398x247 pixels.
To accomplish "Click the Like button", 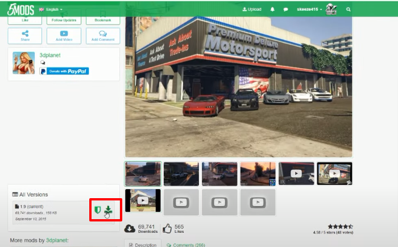I will (x=25, y=20).
